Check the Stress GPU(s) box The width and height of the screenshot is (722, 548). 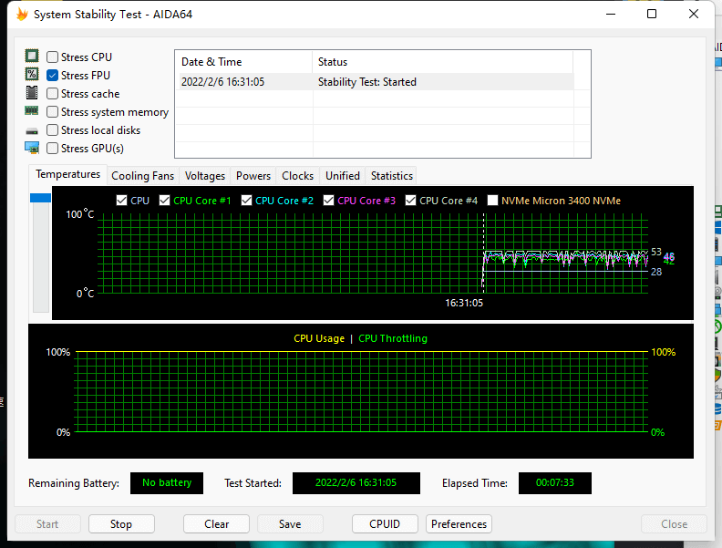[53, 149]
